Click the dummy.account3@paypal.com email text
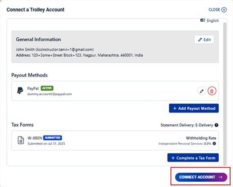This screenshot has height=187, width=233. (x=50, y=94)
